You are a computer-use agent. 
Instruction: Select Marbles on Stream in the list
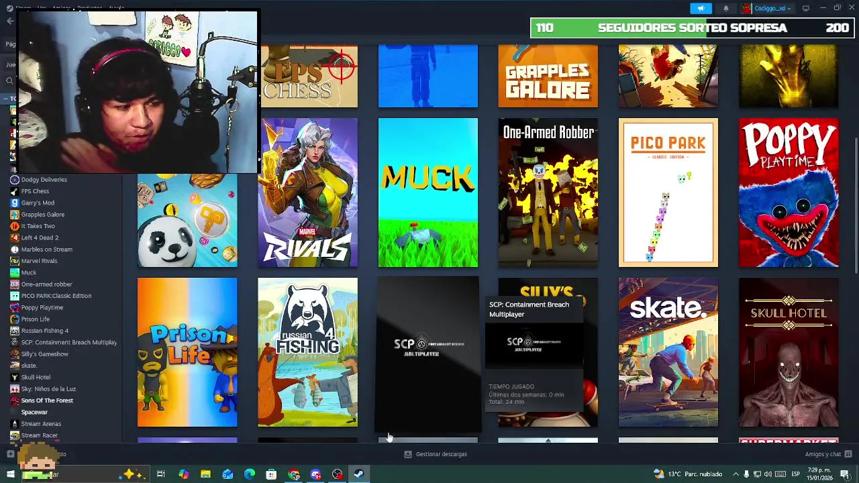(x=46, y=250)
